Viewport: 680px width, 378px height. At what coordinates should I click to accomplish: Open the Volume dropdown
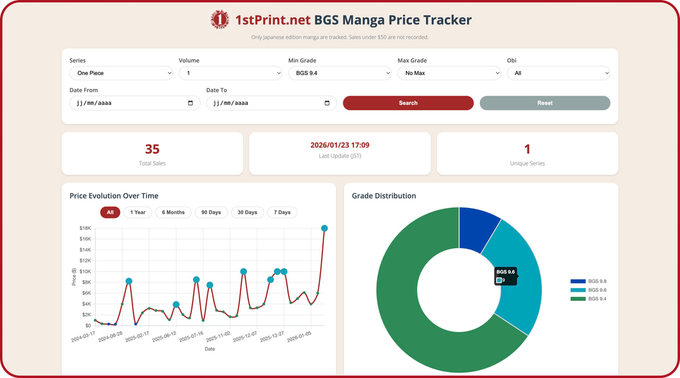[230, 73]
